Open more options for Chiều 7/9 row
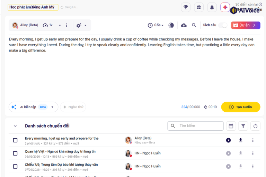The width and height of the screenshot is (266, 177). pos(253,167)
